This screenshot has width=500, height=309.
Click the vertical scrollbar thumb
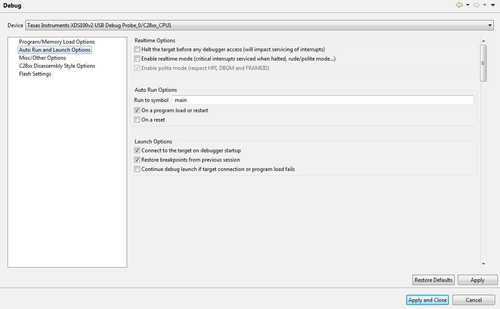[x=484, y=63]
